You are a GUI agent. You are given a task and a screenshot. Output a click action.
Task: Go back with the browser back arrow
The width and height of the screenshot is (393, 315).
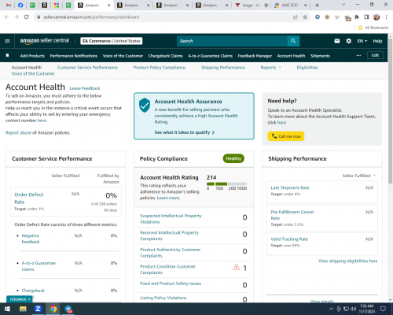click(x=7, y=17)
